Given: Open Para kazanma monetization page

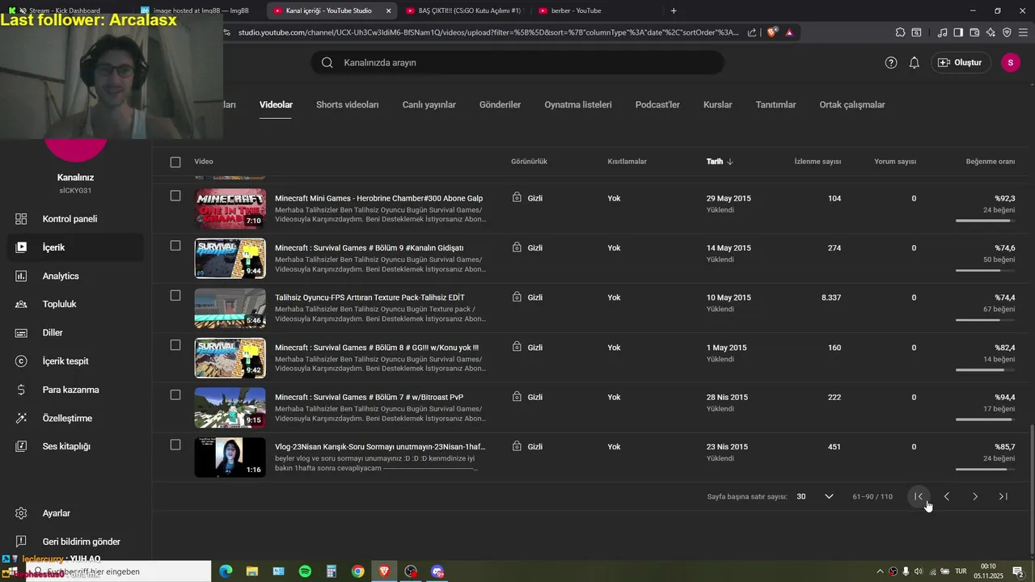Looking at the screenshot, I should tap(76, 390).
